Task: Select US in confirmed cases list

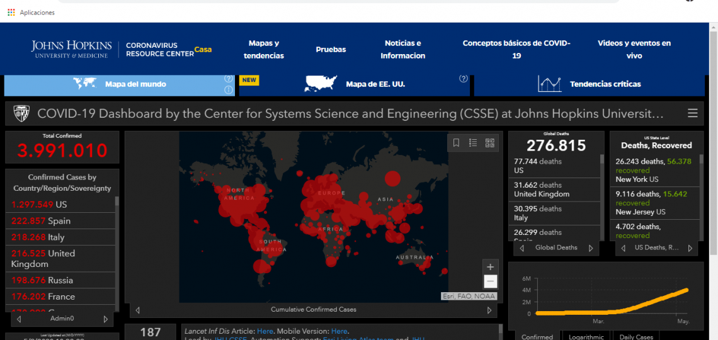Action: pyautogui.click(x=60, y=205)
